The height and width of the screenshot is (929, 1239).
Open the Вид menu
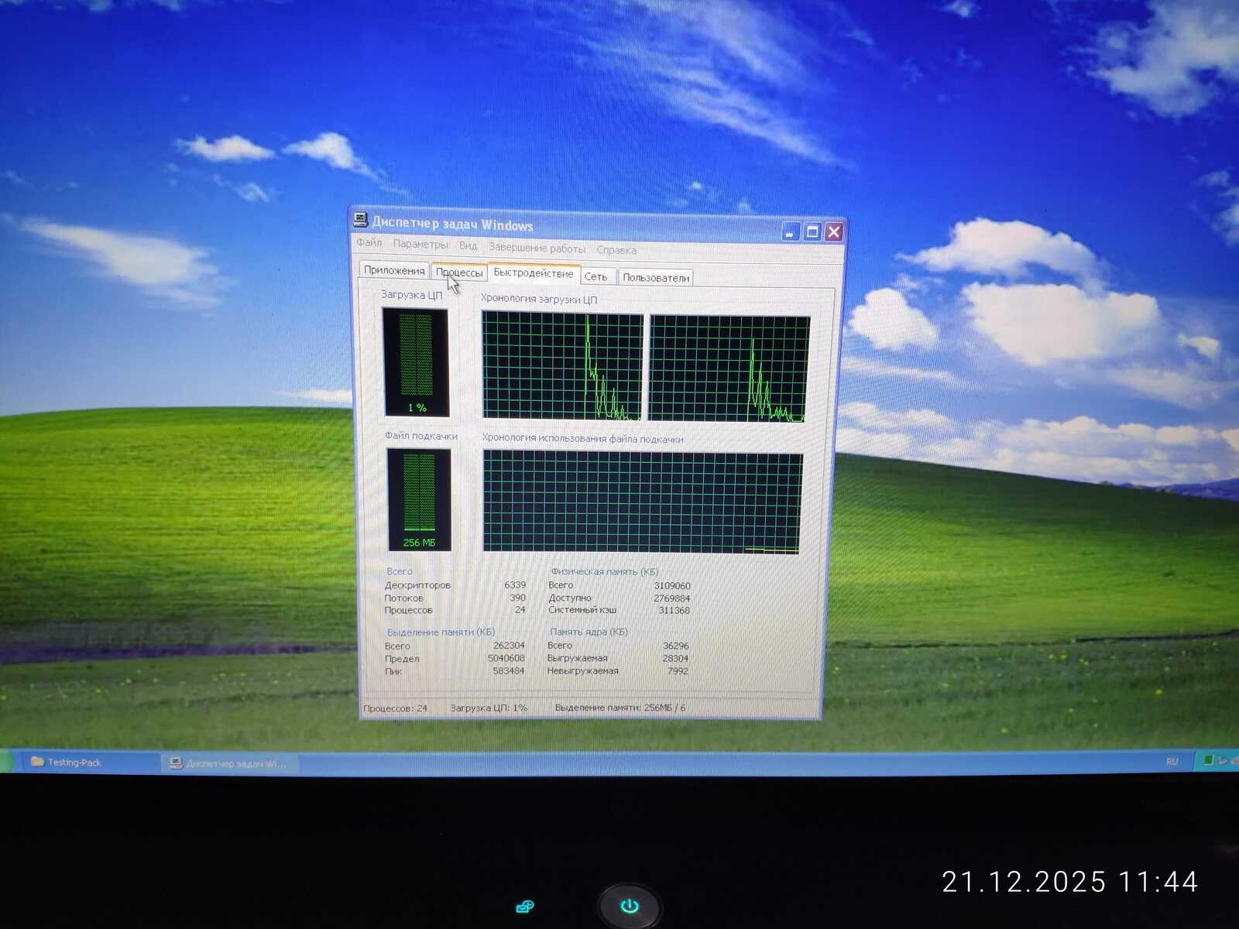468,245
